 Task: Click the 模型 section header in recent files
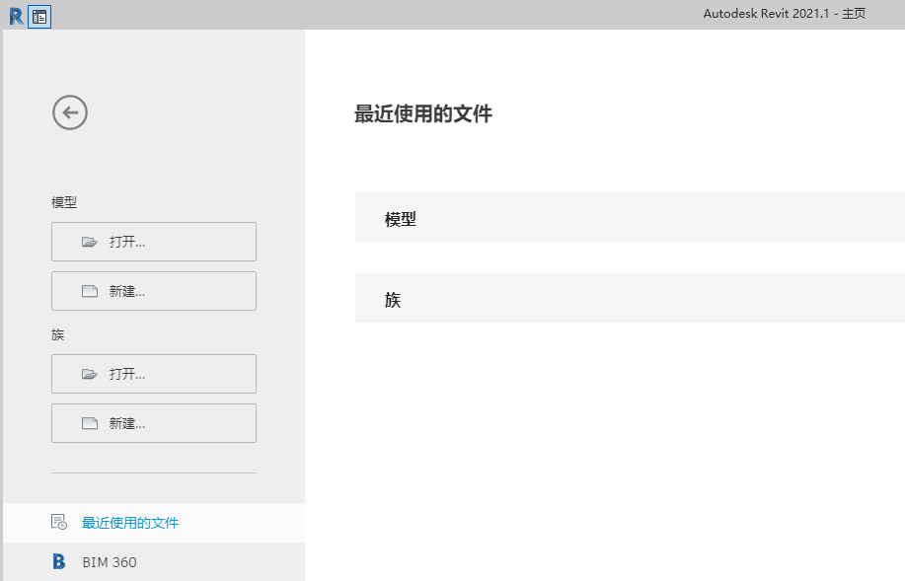pyautogui.click(x=630, y=217)
